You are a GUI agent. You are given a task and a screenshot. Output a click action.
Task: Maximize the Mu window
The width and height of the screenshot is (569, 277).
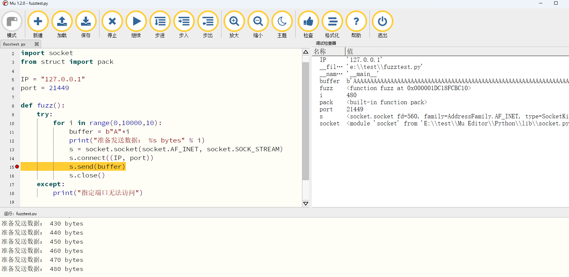point(556,3)
